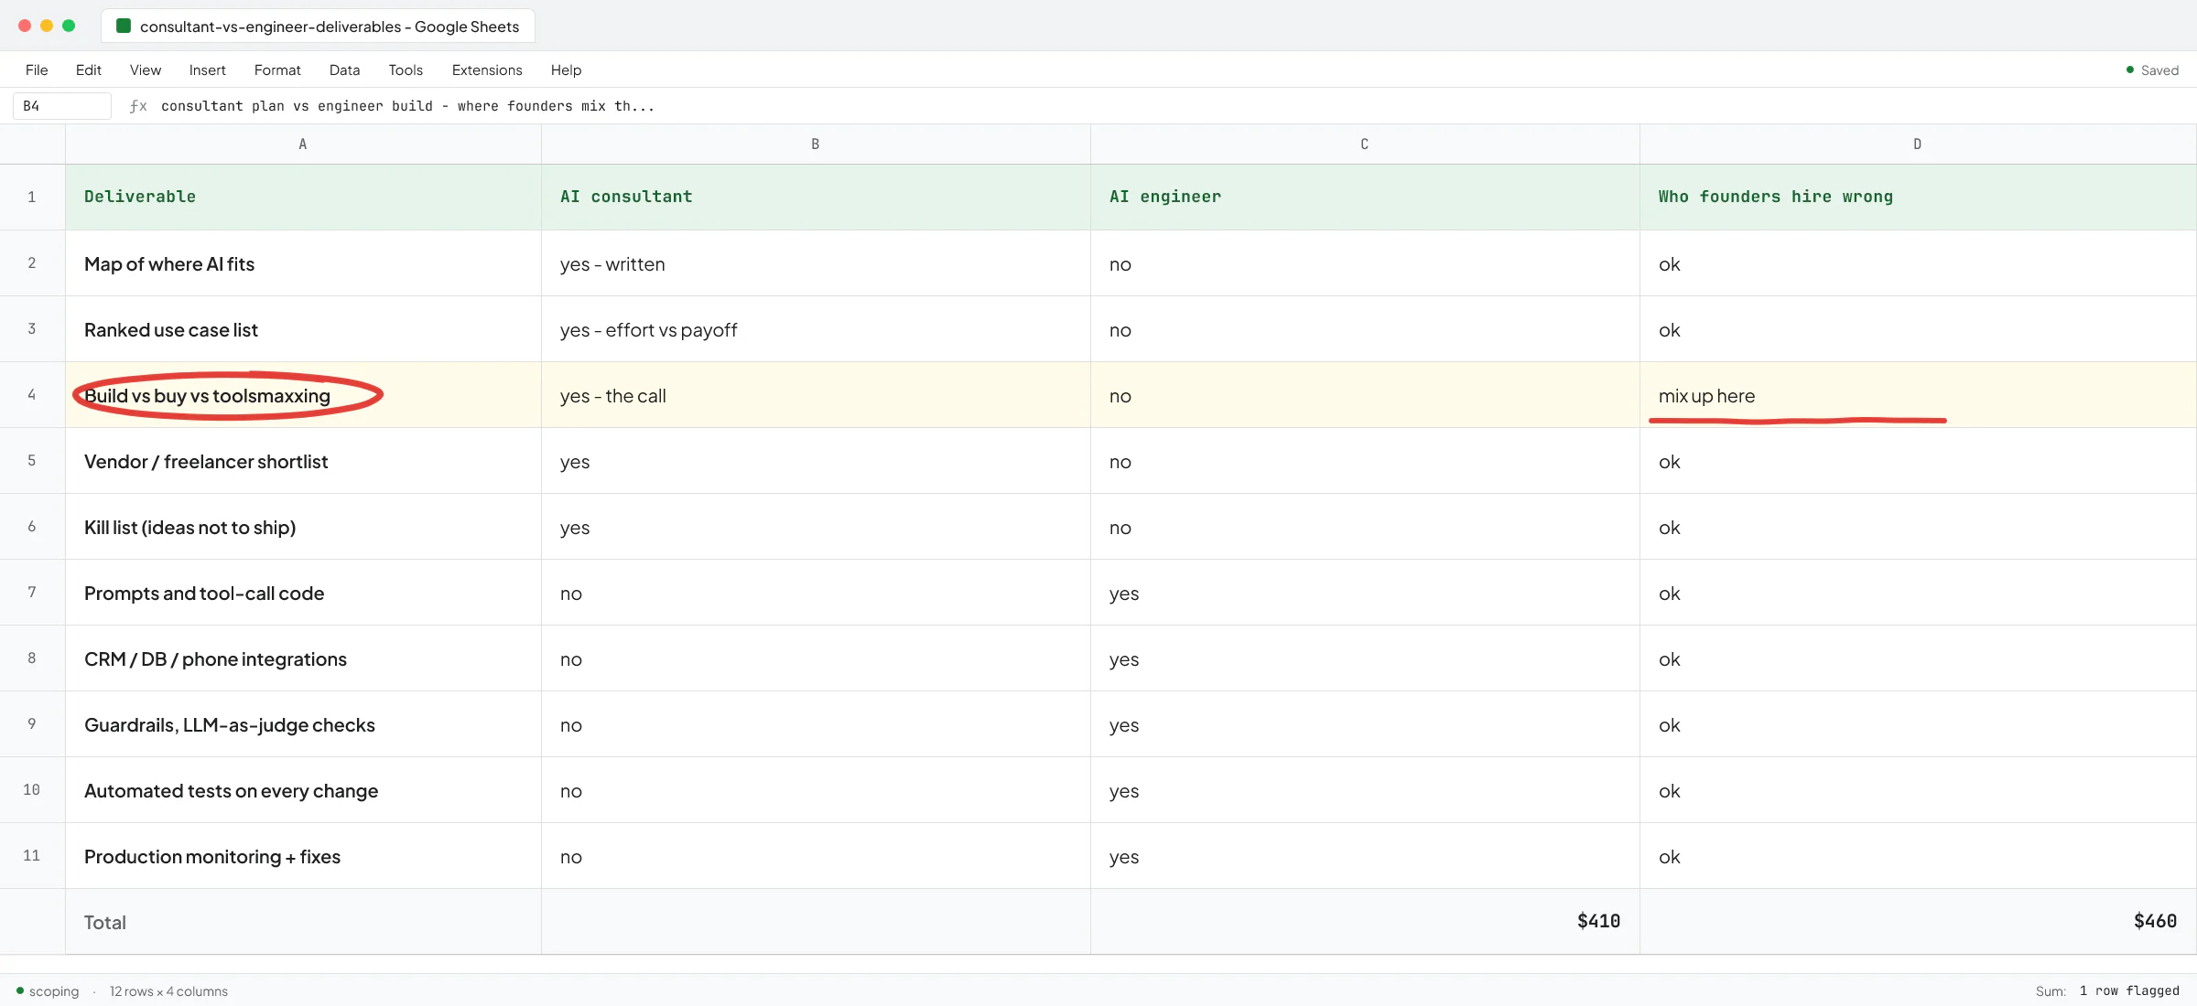2197x1006 pixels.
Task: Select the consultant-vs-engineer-deliverables browser tab
Action: pyautogui.click(x=318, y=27)
